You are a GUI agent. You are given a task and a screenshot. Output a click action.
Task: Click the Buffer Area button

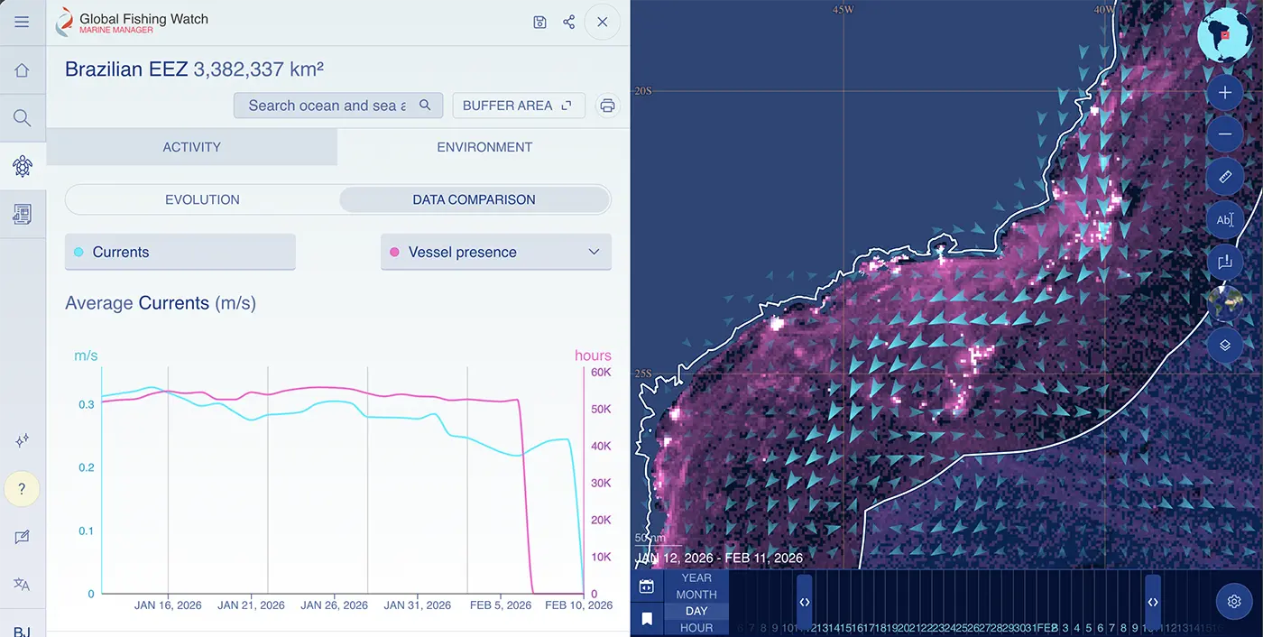click(518, 106)
